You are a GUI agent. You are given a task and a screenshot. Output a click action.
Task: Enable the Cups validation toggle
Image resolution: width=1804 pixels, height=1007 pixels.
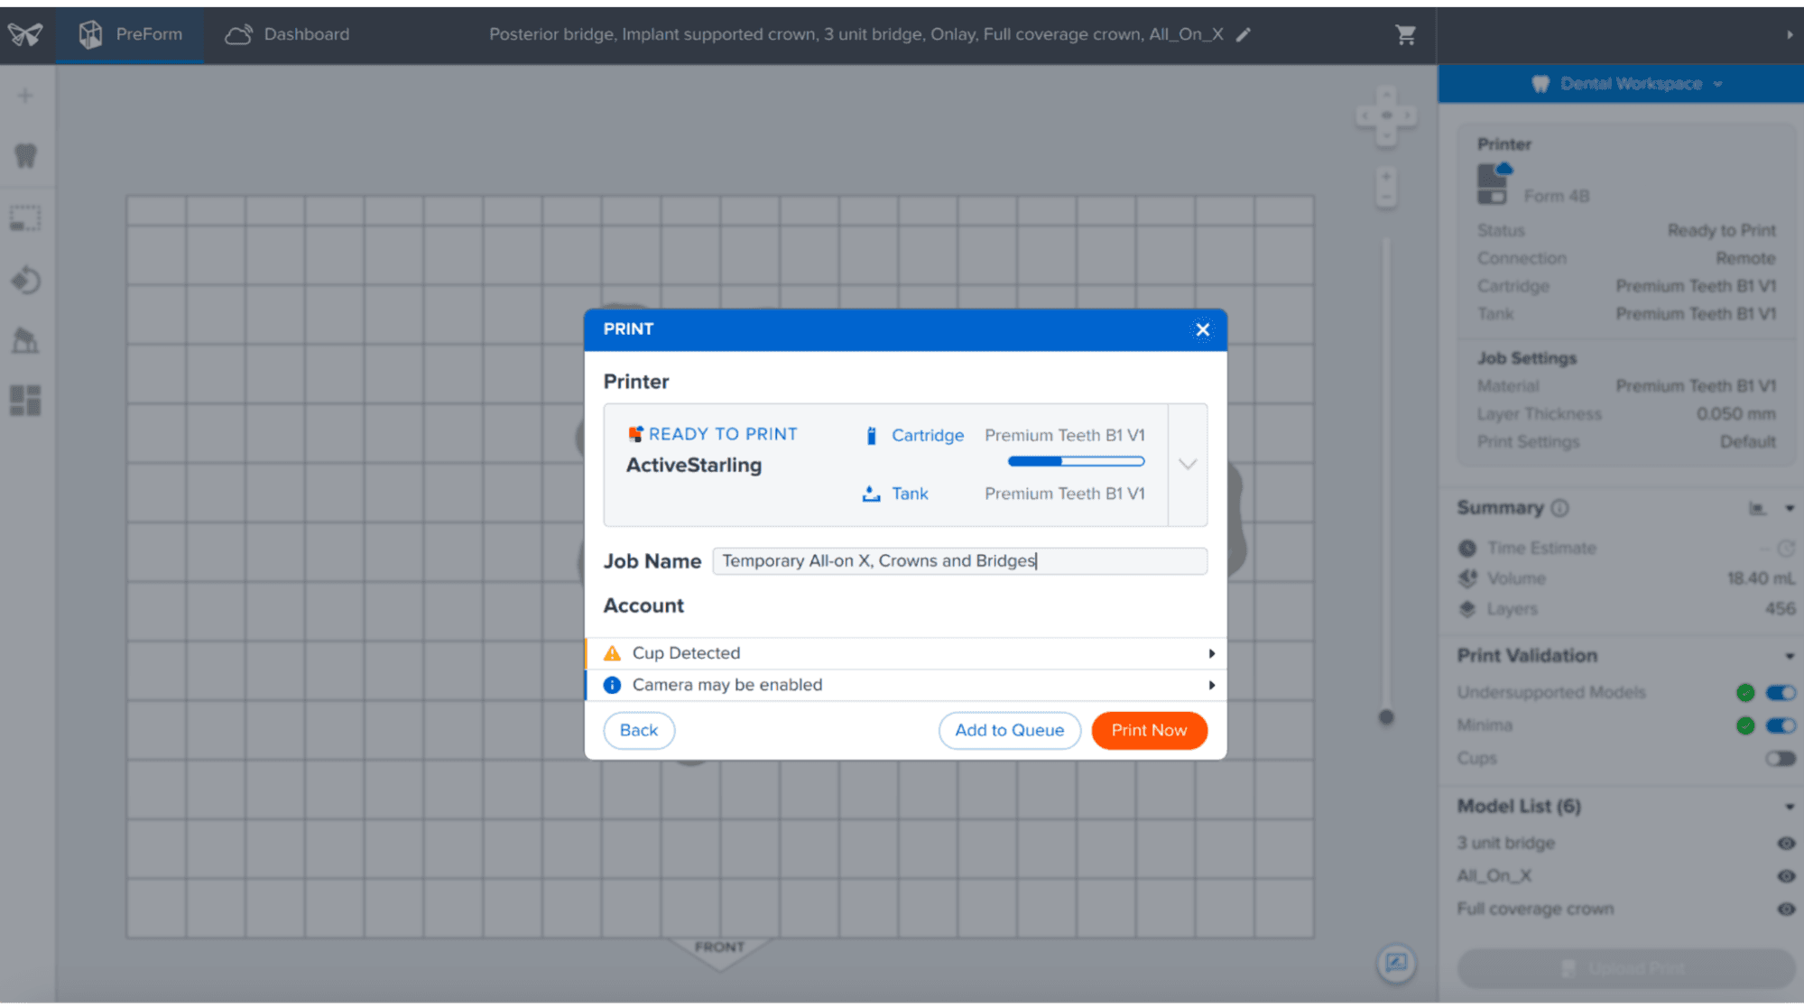(1780, 759)
